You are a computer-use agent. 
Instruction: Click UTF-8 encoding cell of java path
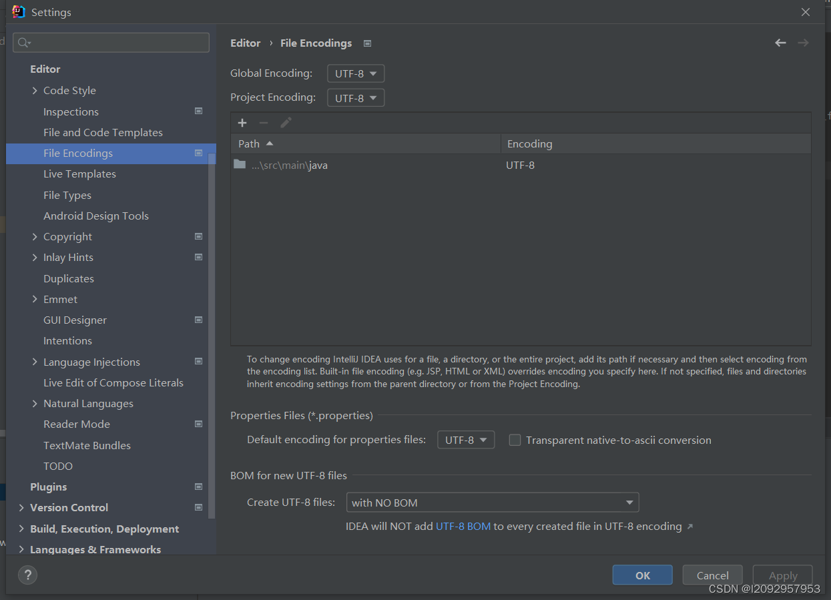click(x=521, y=165)
